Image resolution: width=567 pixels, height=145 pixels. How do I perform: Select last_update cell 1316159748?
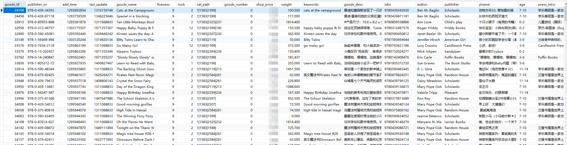coord(102,10)
